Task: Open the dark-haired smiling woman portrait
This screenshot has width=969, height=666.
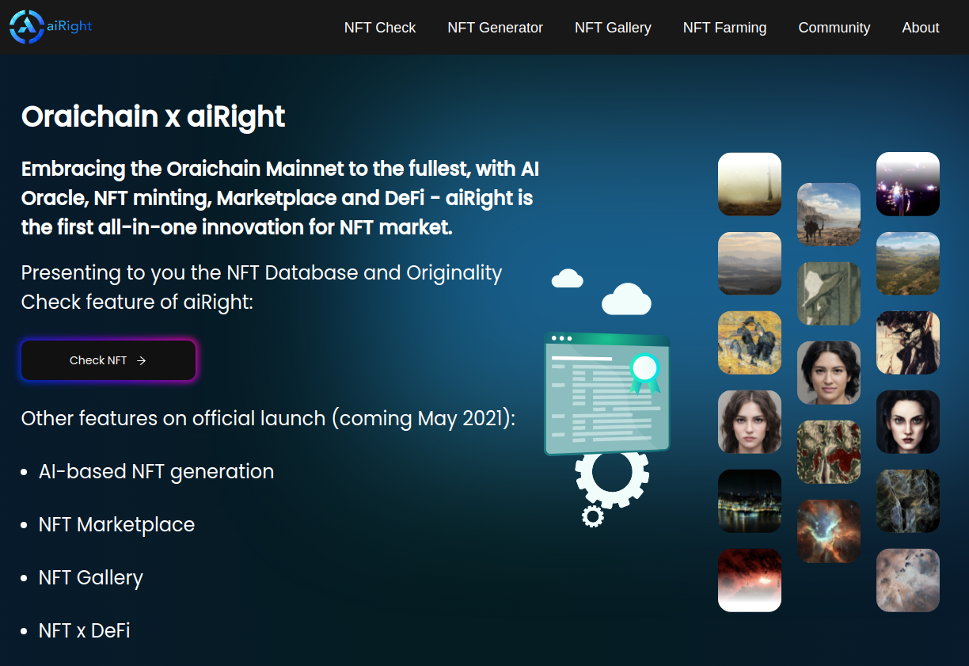Action: pyautogui.click(x=829, y=373)
